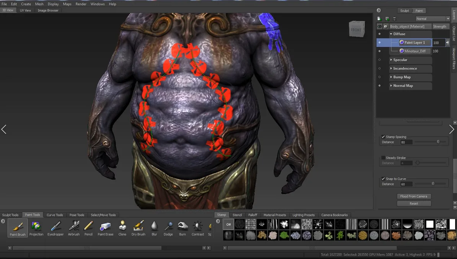This screenshot has width=457, height=259.
Task: Open the Mesh menu
Action: point(39,4)
